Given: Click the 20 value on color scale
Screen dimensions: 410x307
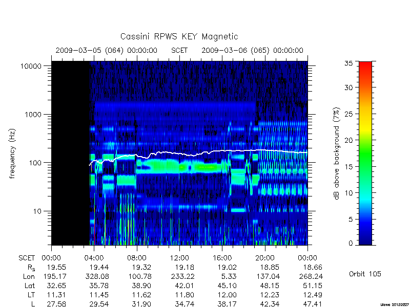Looking at the screenshot, I should point(348,140).
